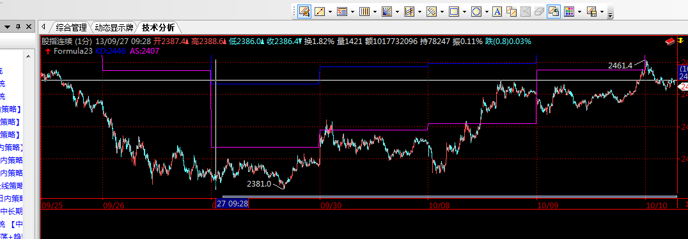Viewport: 688px width, 239px height.
Task: Select the text 'A' annotation tool
Action: [x=497, y=12]
